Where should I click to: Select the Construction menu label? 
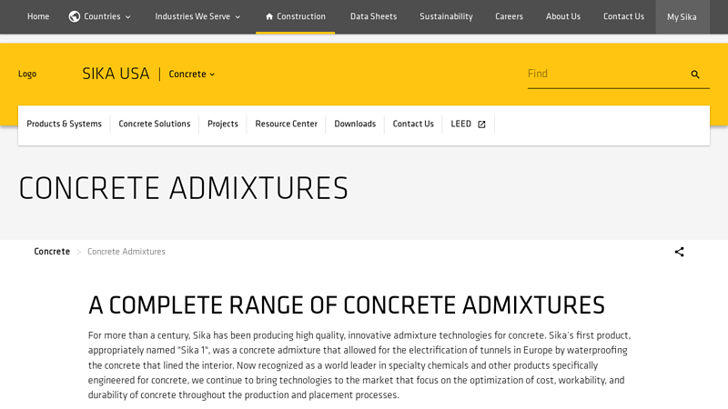pos(301,16)
